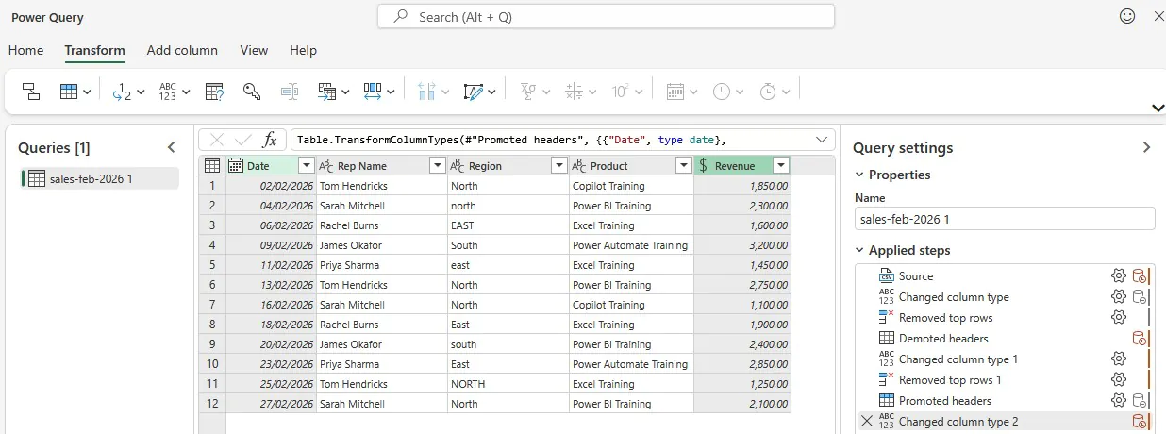The width and height of the screenshot is (1166, 434).
Task: Click the 27/02/2026 date cell
Action: pyautogui.click(x=271, y=404)
